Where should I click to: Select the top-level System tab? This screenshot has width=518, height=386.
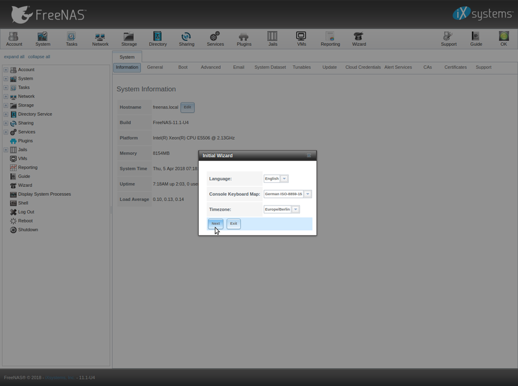click(127, 57)
